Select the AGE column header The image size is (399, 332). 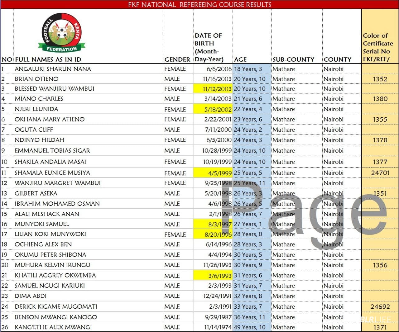[240, 59]
